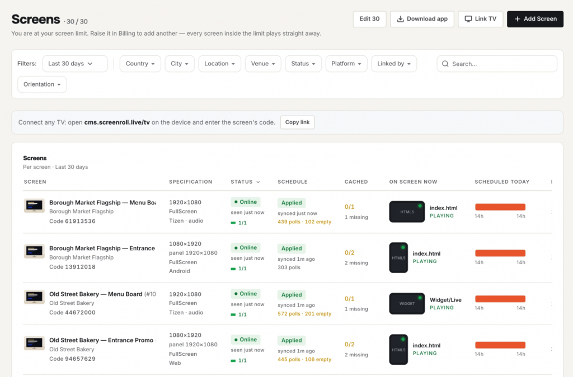Open Borough Market Flagship — Entrance screen
This screenshot has width=573, height=377.
coord(102,248)
